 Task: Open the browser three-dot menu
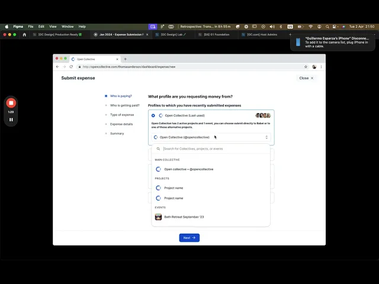click(x=321, y=67)
